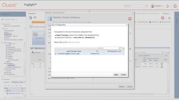The image size is (179, 100).
Task: Expand Rules & Notifications node
Action: pyautogui.click(x=6, y=51)
